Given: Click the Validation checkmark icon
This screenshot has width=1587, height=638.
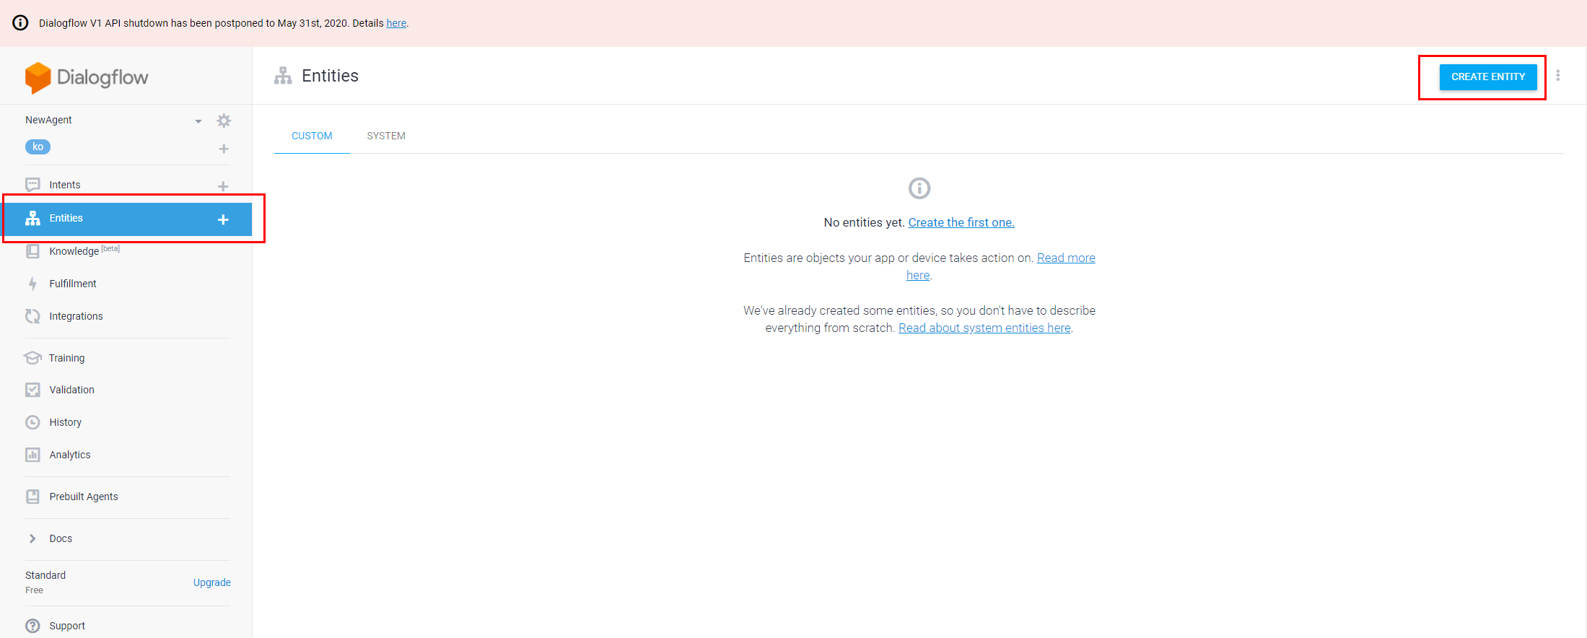Looking at the screenshot, I should 32,390.
